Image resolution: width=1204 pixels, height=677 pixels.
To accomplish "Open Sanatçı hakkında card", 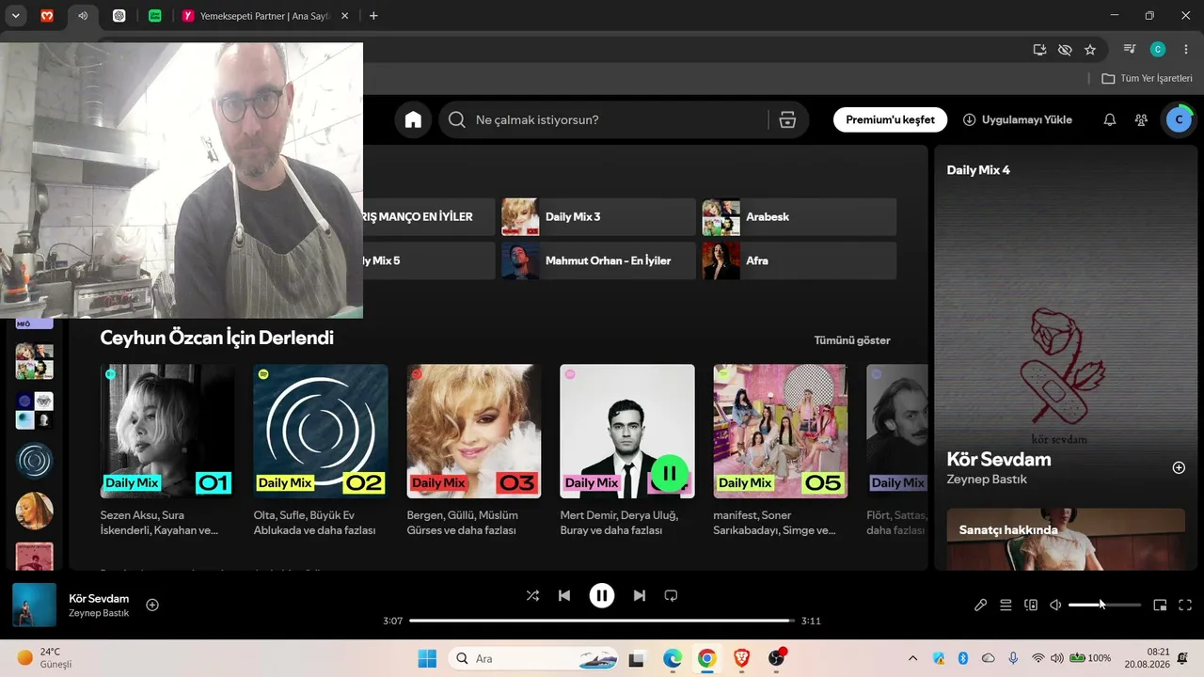I will pyautogui.click(x=1066, y=539).
